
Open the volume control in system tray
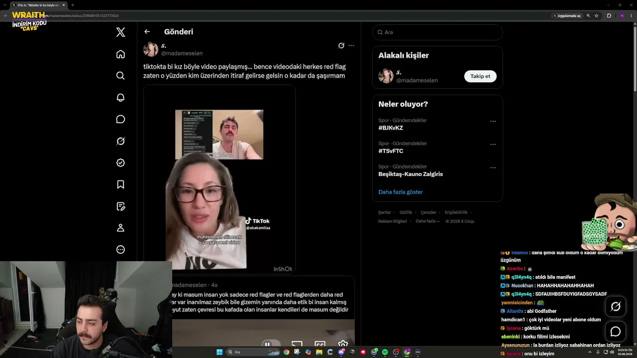point(611,352)
